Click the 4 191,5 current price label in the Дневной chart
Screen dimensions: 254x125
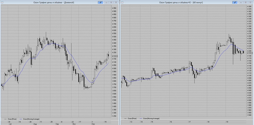[x=115, y=56]
